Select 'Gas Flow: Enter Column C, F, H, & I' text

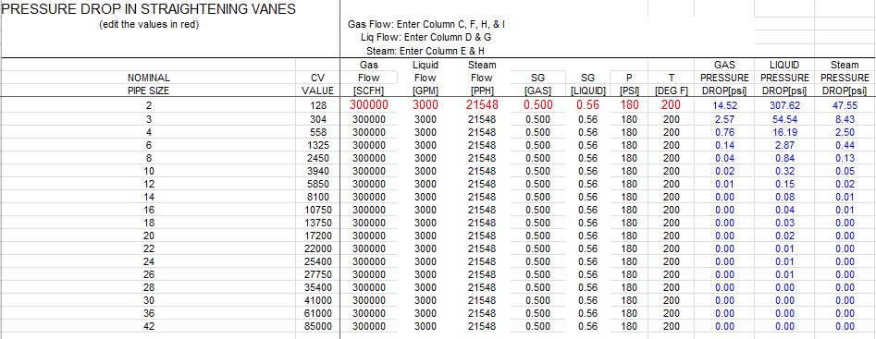[x=426, y=25]
